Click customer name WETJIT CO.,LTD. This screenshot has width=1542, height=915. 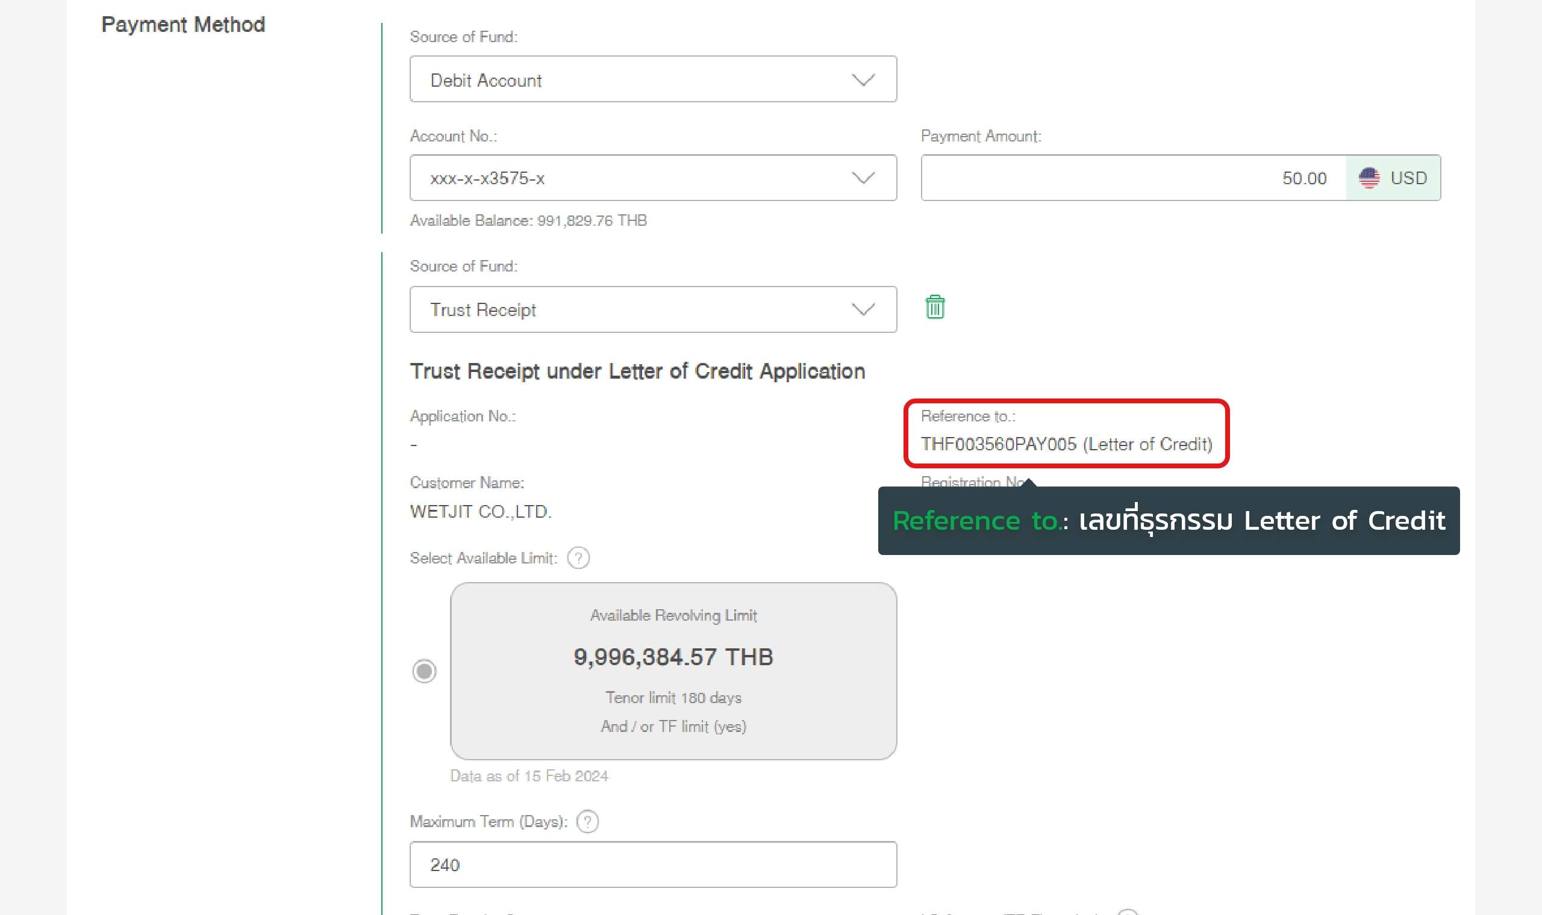coord(481,512)
